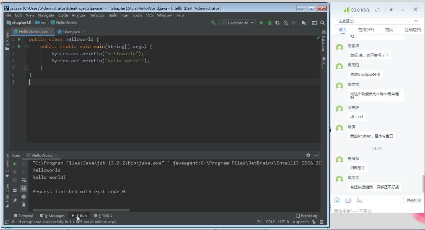Screen dimensions: 425x230
Task: Open Run panel settings gear
Action: pos(308,155)
